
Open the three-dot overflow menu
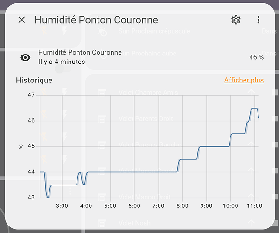(258, 20)
